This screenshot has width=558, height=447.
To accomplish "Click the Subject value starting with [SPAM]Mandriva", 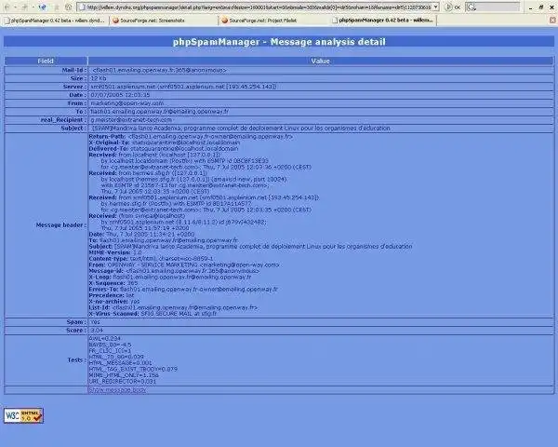I will click(241, 128).
